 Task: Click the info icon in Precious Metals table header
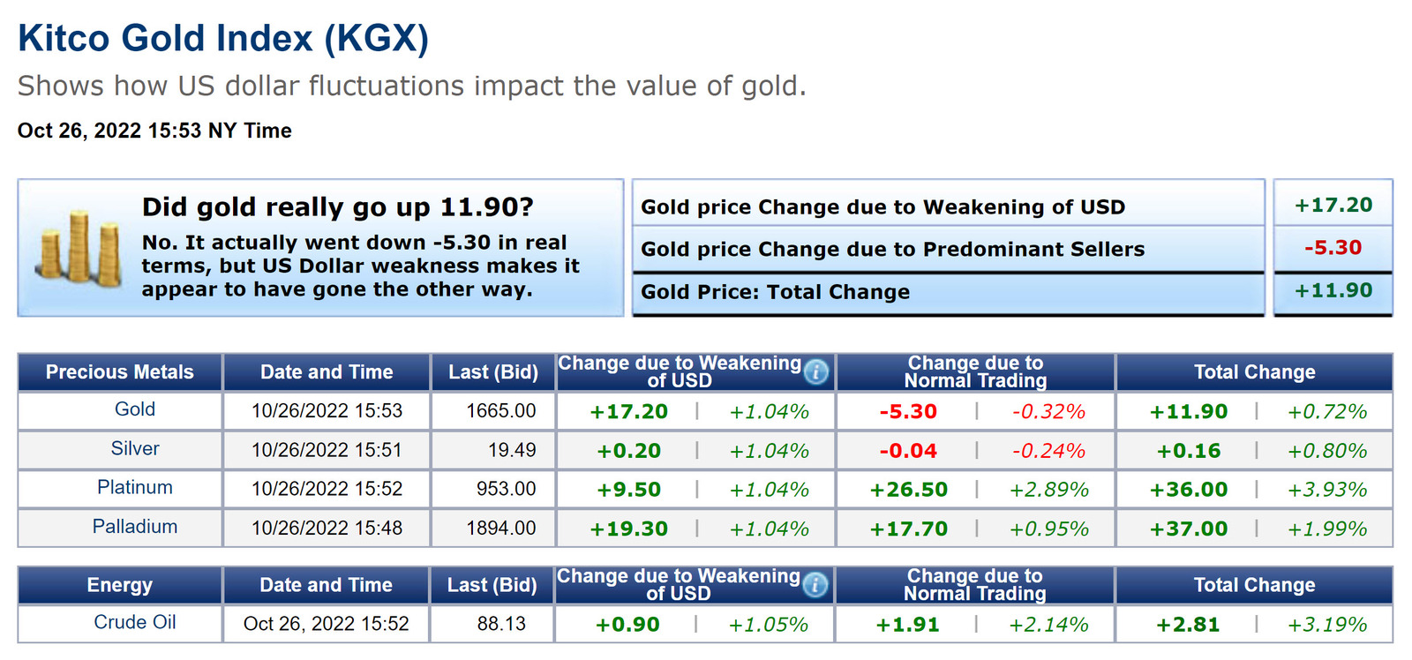coord(816,372)
